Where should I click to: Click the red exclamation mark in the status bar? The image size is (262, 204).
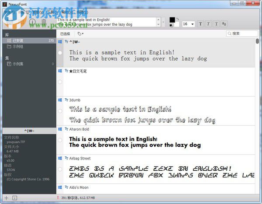pos(58,197)
